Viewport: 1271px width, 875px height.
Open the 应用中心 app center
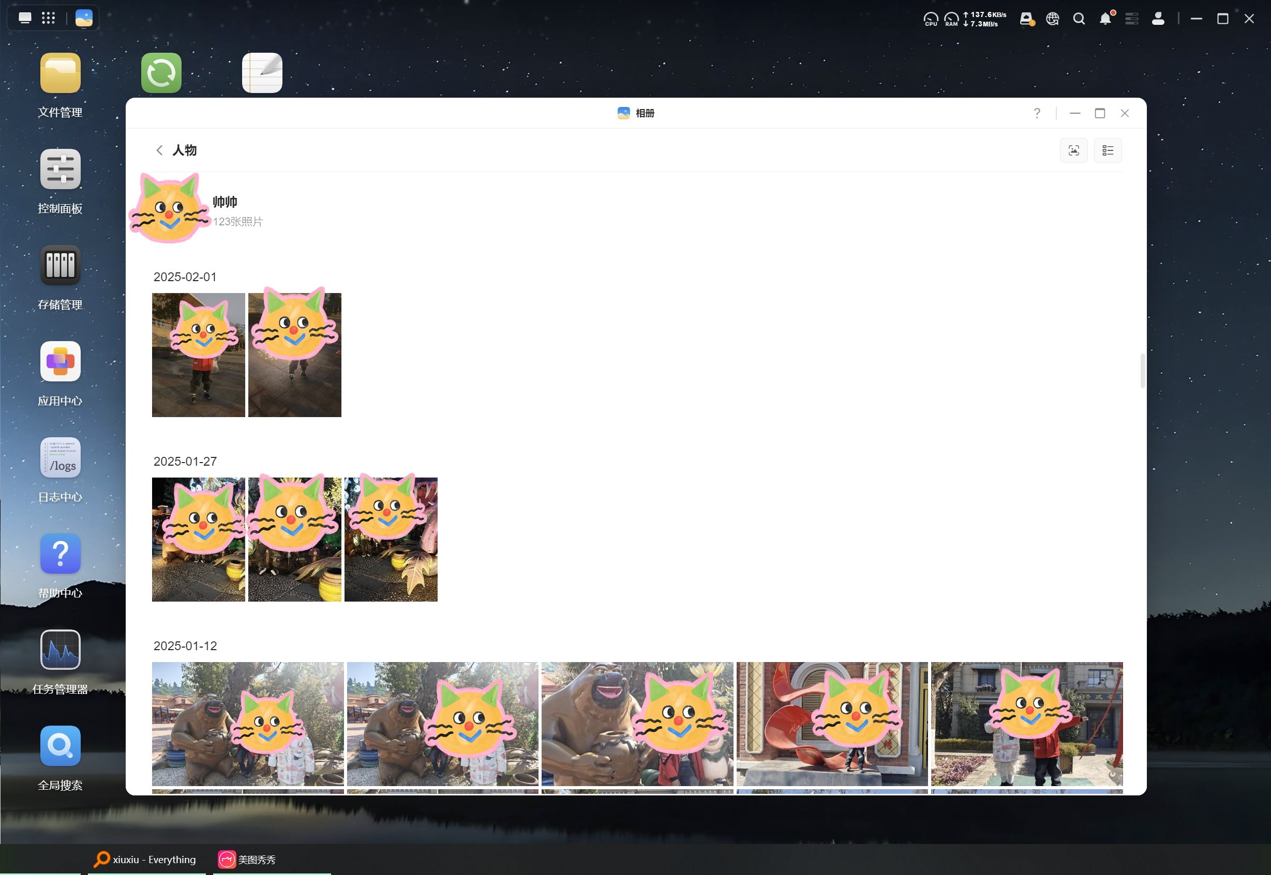61,361
